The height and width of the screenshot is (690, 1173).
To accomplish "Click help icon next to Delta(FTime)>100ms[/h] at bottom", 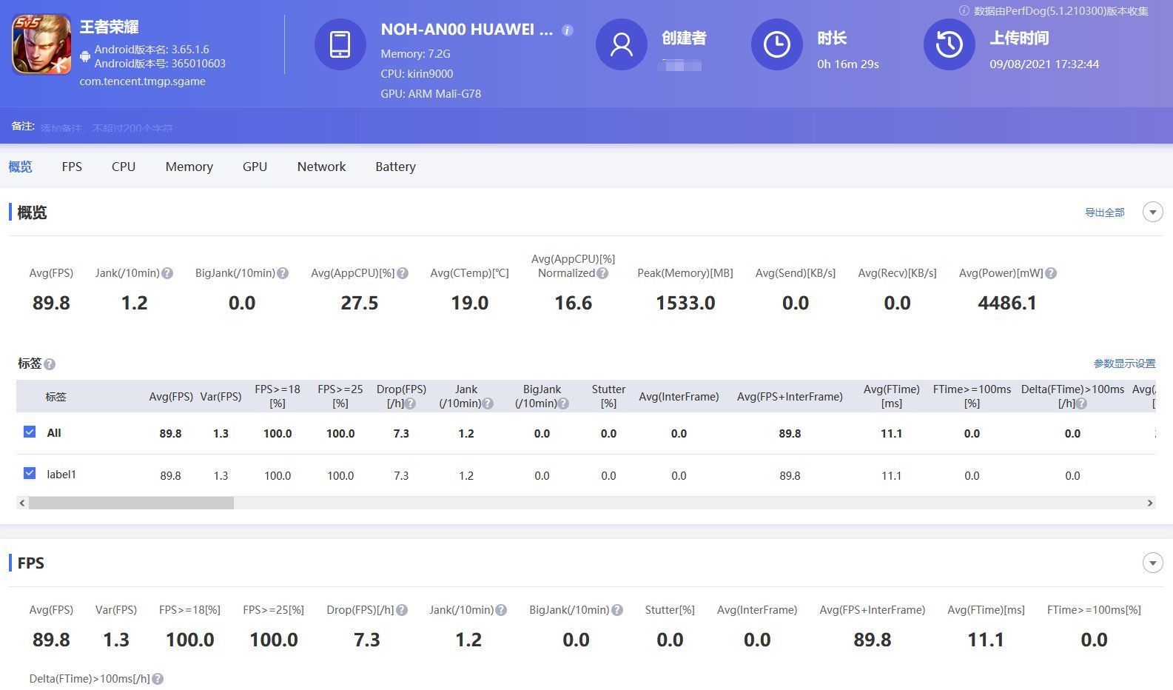I will pos(158,679).
